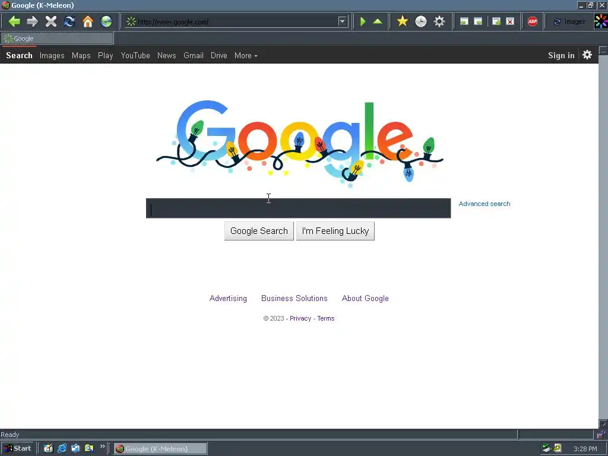Go to the Home page icon
The image size is (608, 456).
[88, 21]
